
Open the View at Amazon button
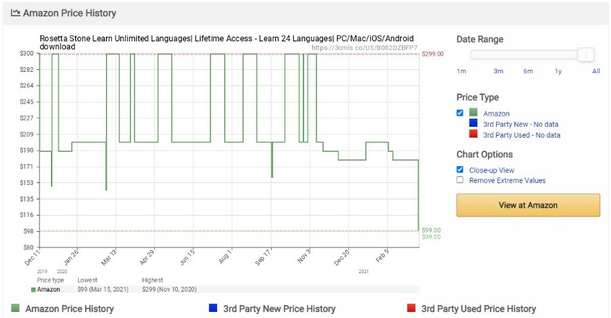tap(528, 205)
